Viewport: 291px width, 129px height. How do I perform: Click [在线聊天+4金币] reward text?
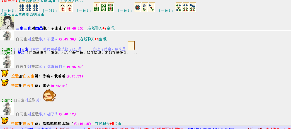coord(93,39)
